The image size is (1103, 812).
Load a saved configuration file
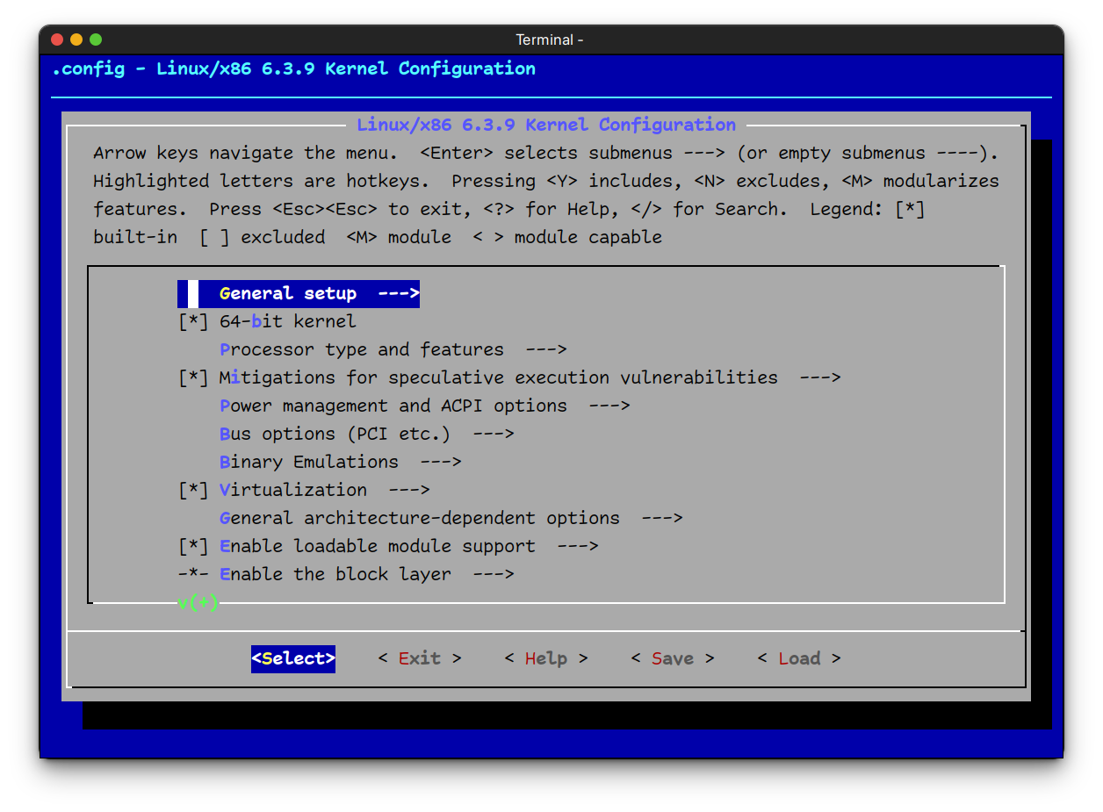pyautogui.click(x=798, y=658)
